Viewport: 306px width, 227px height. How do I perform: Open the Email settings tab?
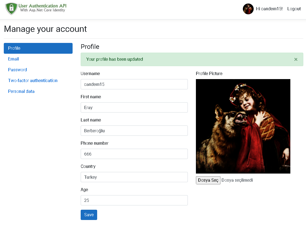click(x=13, y=59)
